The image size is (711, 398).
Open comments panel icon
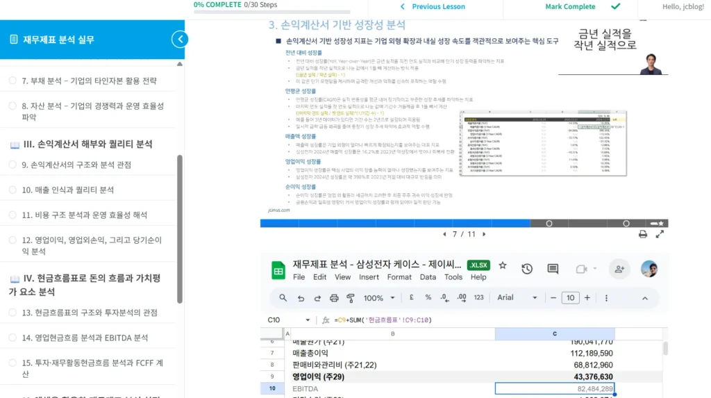(x=553, y=269)
